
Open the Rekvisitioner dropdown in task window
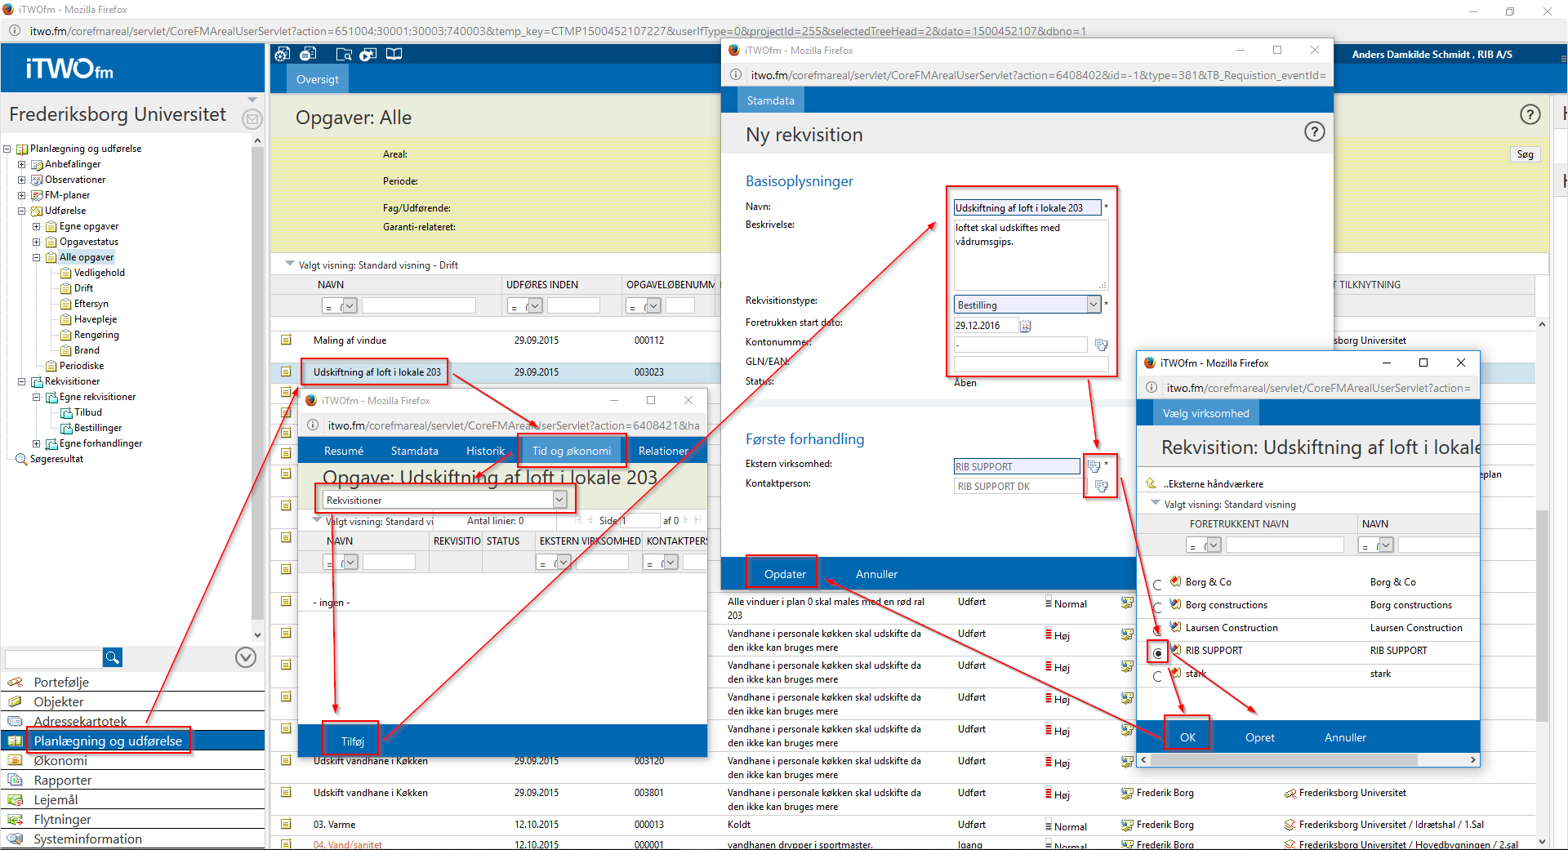(x=559, y=500)
